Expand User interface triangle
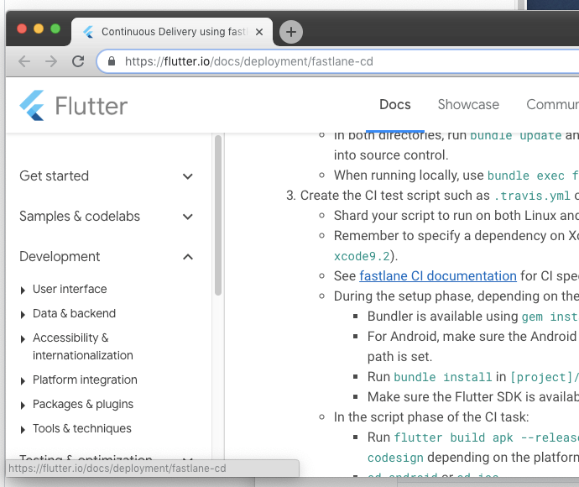Viewport: 579px width, 487px height. (x=23, y=290)
